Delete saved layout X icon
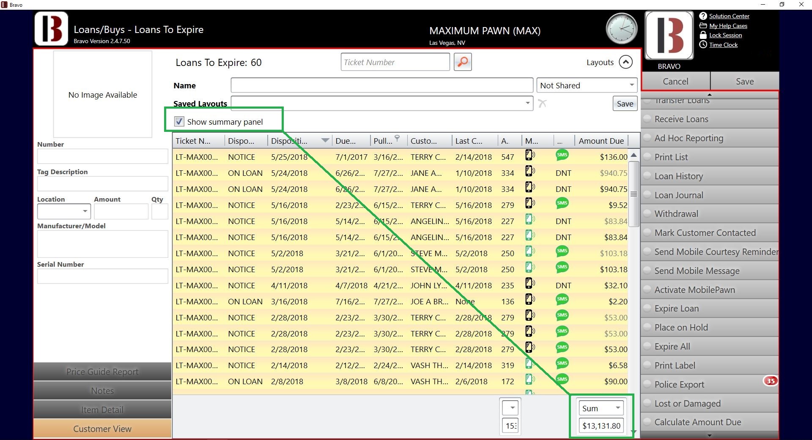The image size is (812, 440). [542, 104]
